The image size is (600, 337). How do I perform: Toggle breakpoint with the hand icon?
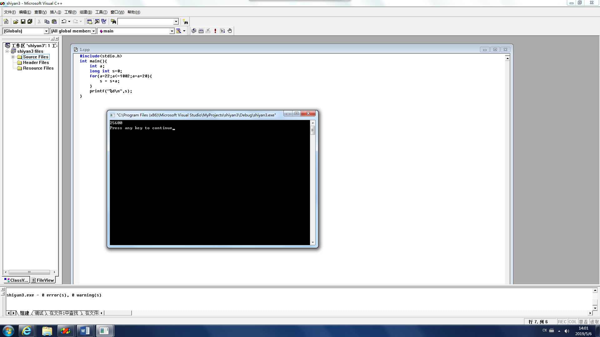230,31
